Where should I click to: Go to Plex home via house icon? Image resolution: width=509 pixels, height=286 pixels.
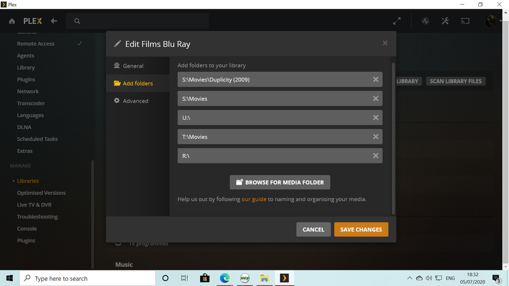pyautogui.click(x=12, y=21)
